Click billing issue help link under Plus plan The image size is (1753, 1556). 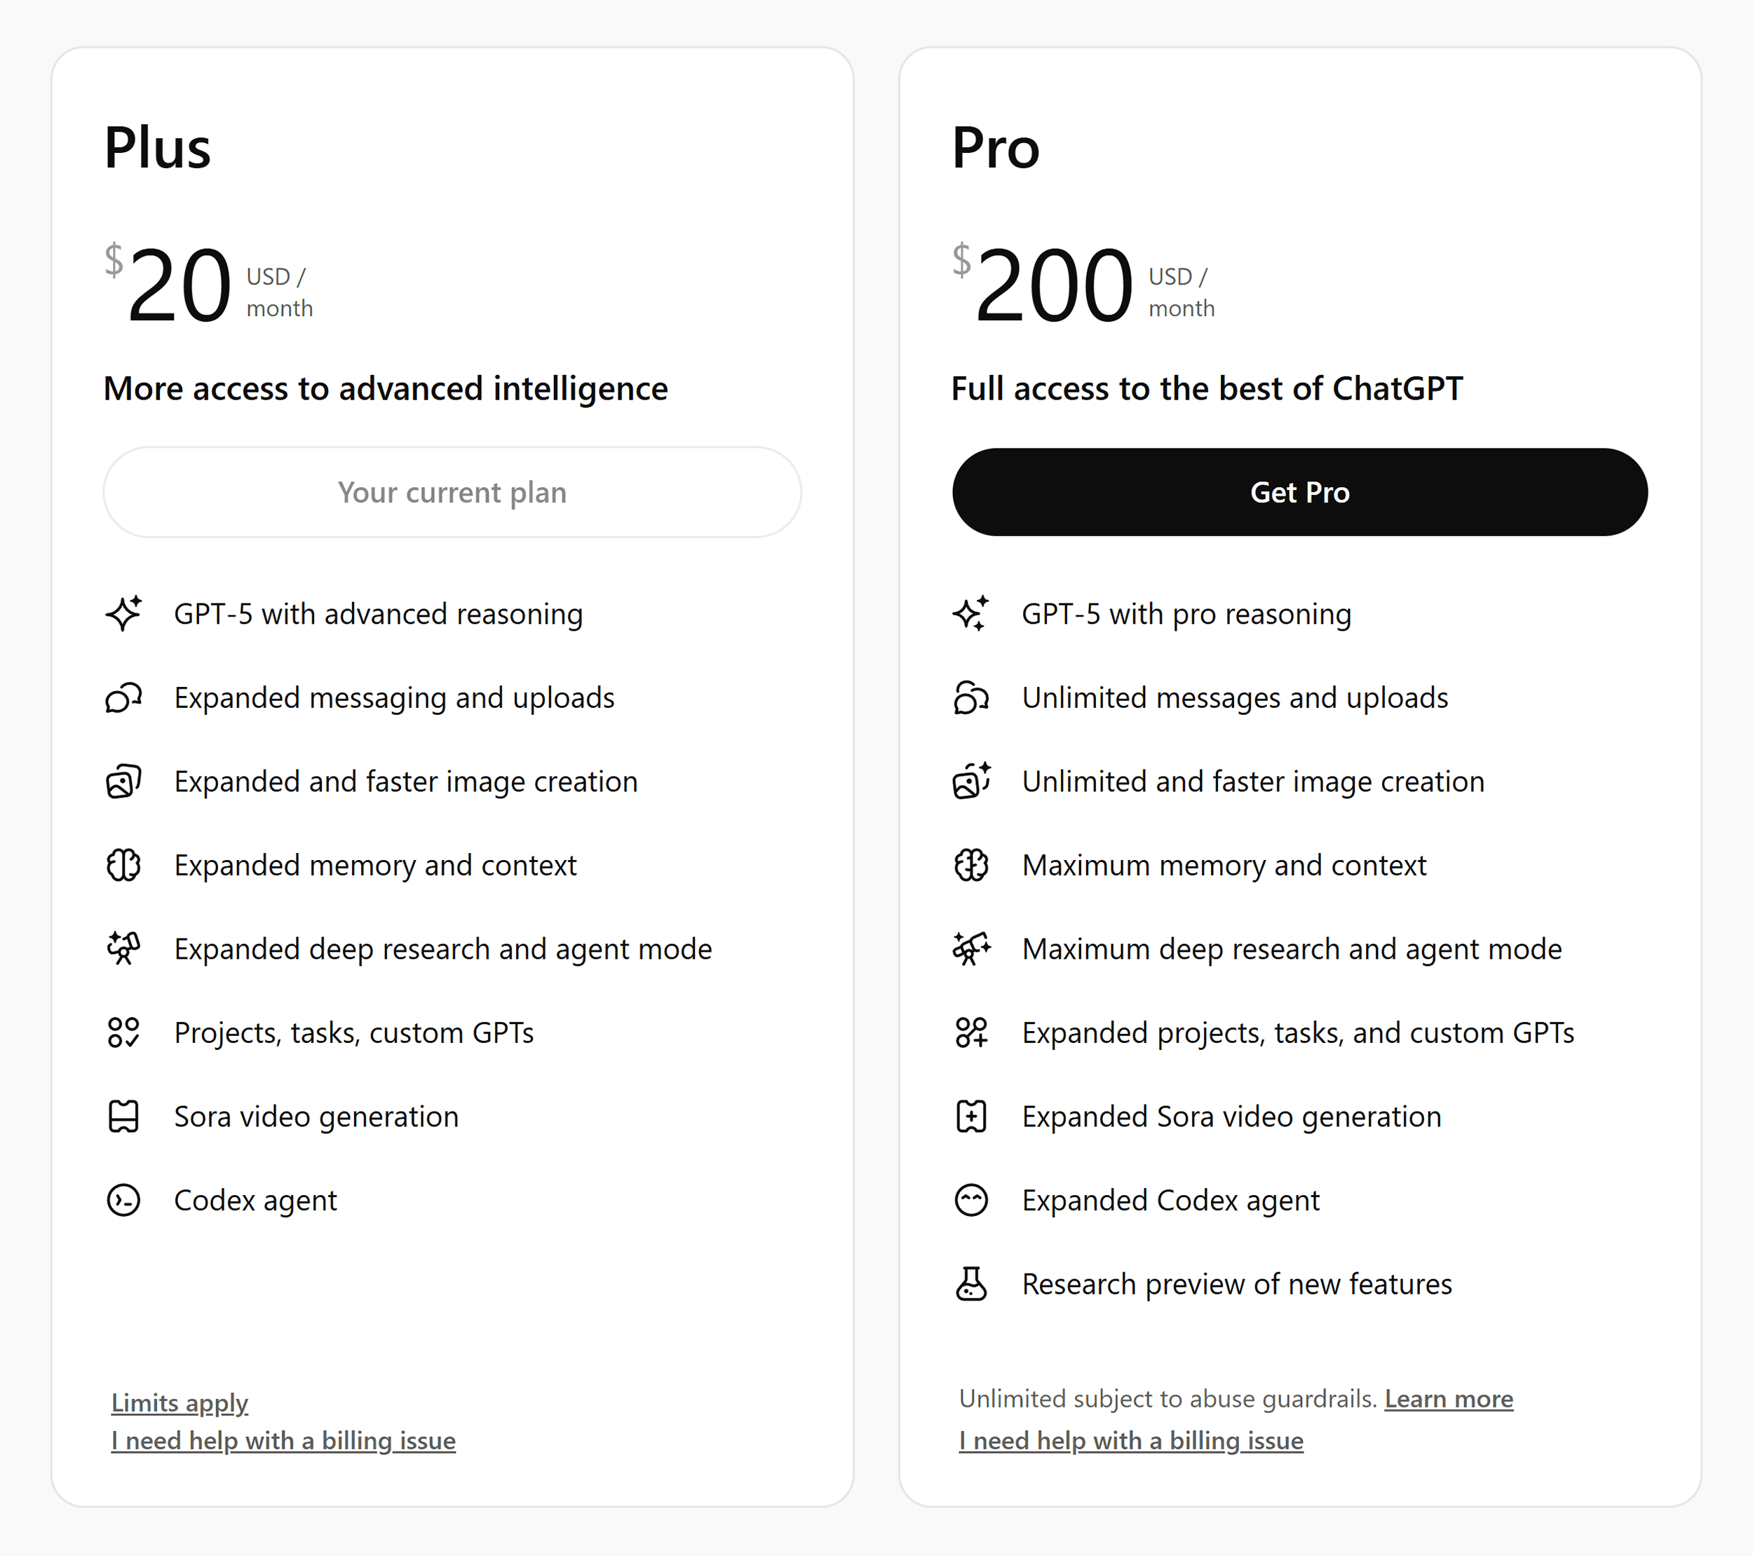click(283, 1440)
